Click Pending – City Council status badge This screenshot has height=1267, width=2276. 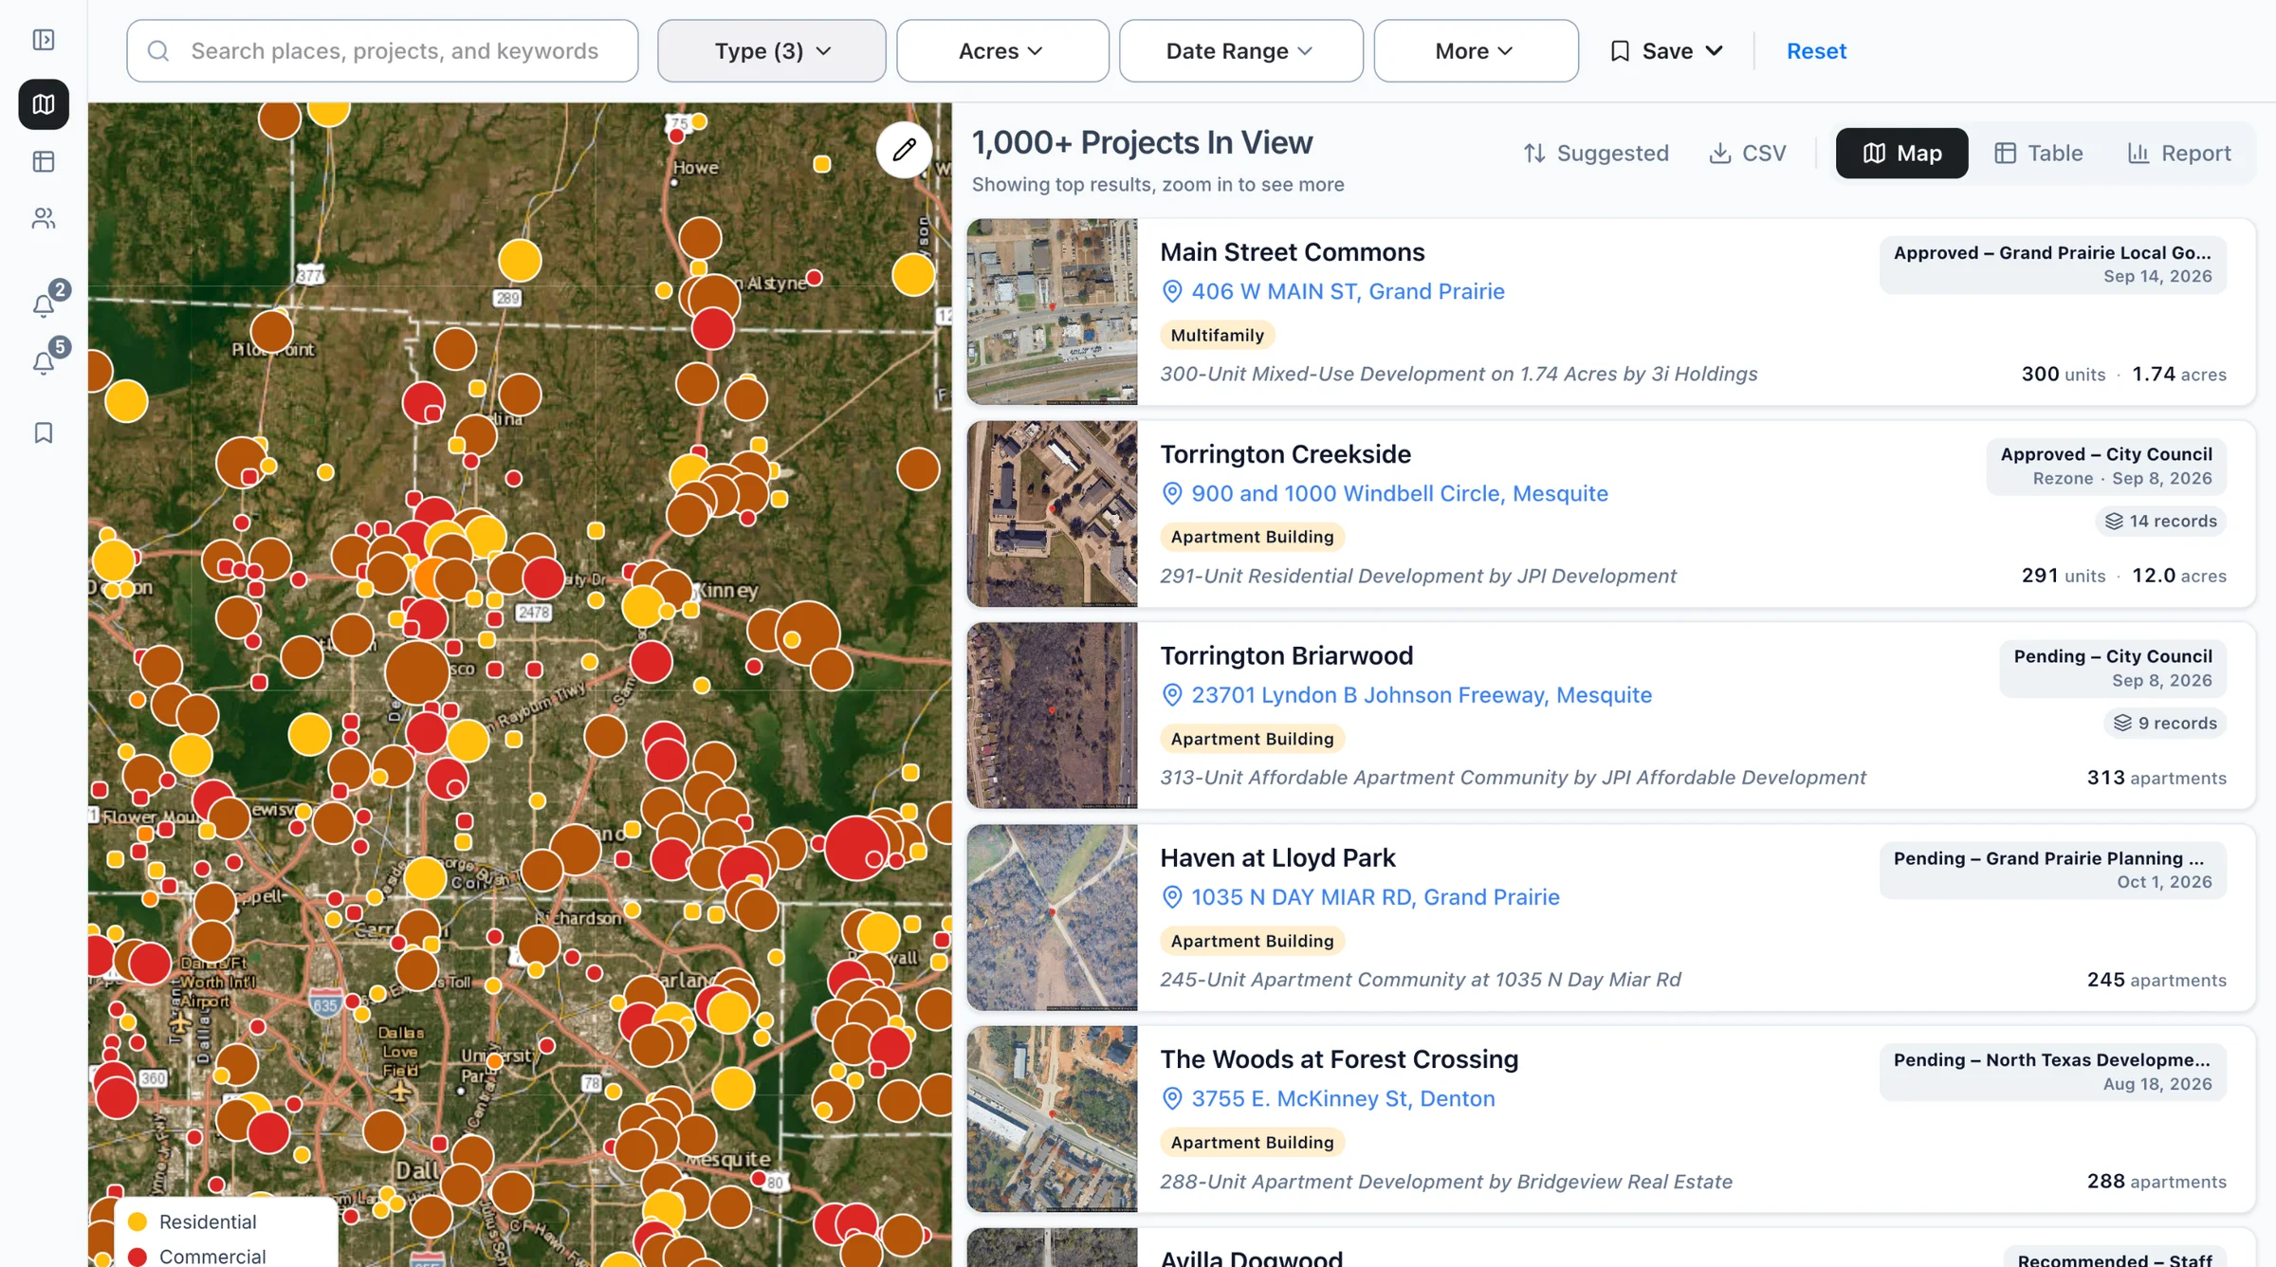coord(2112,669)
